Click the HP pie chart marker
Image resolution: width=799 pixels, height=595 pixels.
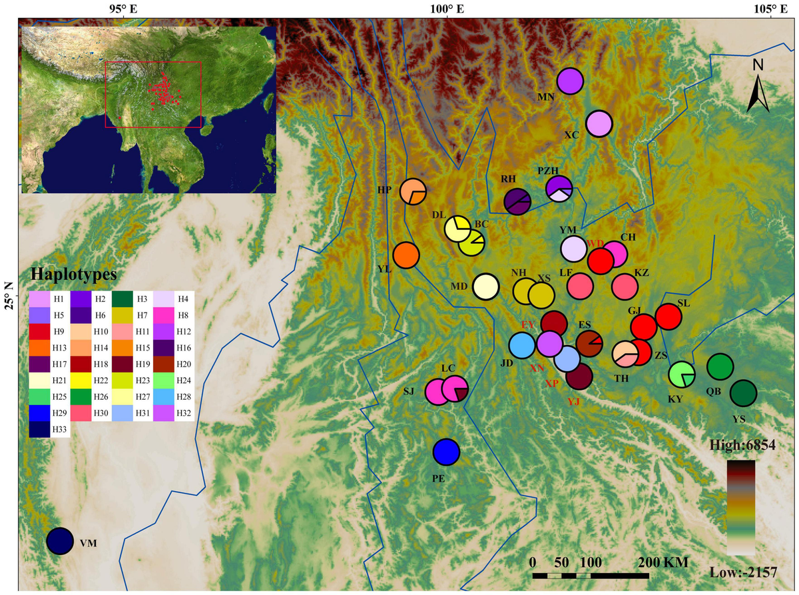(x=413, y=192)
